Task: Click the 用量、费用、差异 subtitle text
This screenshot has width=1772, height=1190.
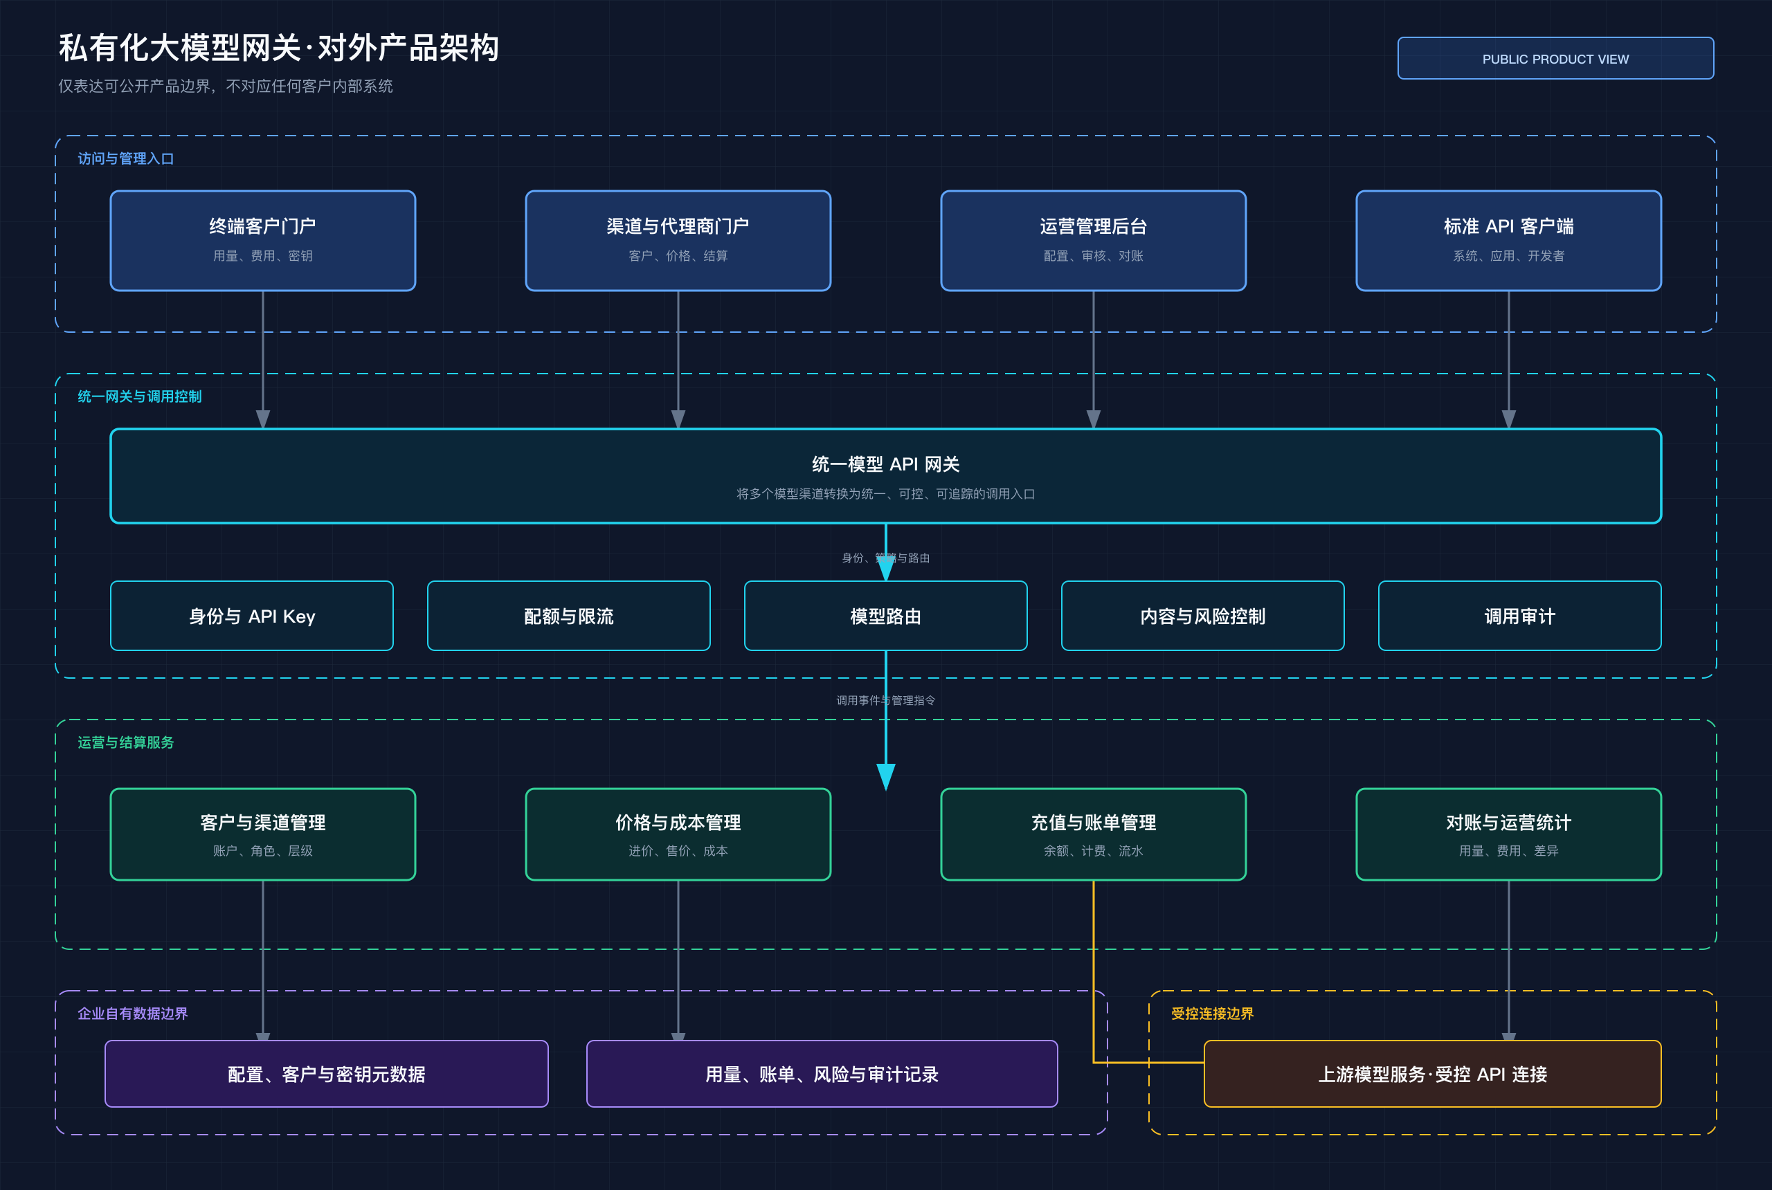Action: pyautogui.click(x=1508, y=851)
